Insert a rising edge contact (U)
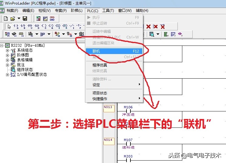 (x=30, y=26)
